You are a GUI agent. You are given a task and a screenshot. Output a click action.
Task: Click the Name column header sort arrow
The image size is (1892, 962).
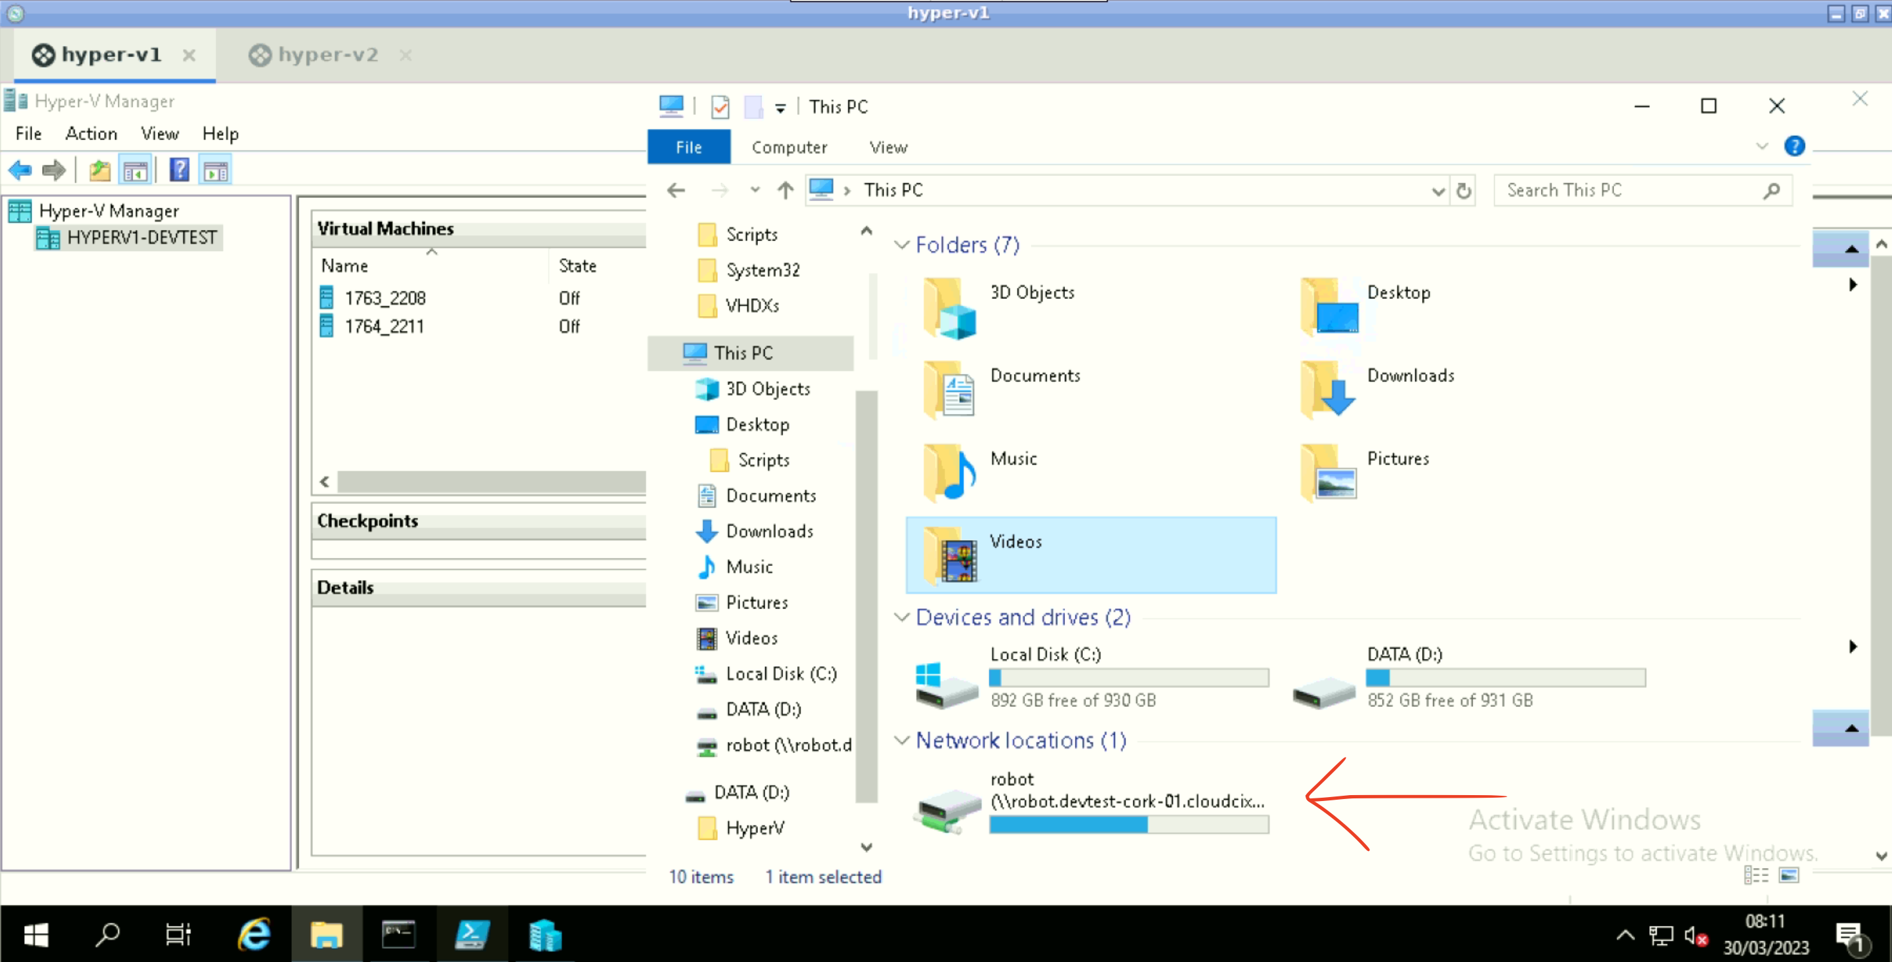click(432, 252)
